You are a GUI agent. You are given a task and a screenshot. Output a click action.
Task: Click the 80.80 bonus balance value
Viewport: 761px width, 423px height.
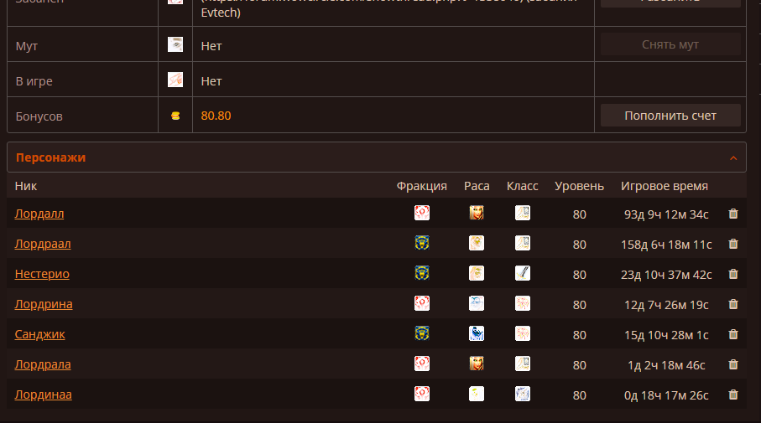(216, 116)
